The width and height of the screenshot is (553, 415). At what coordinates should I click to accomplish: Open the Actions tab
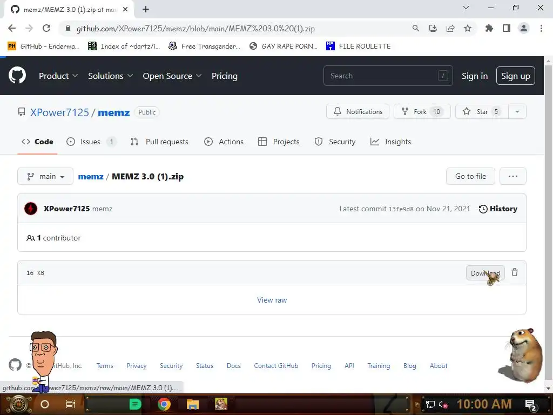tap(224, 142)
